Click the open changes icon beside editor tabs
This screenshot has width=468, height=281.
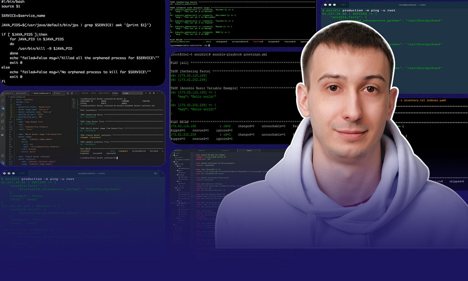click(68, 93)
